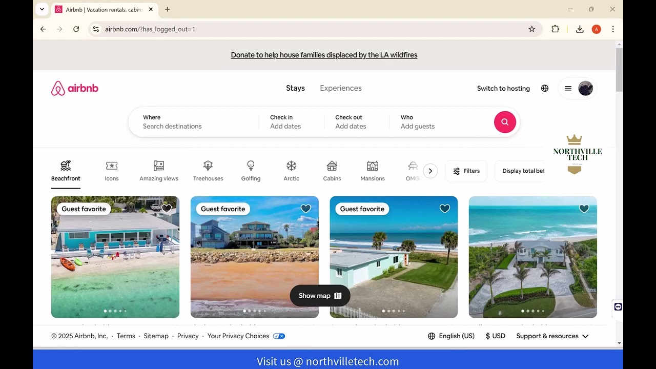Image resolution: width=656 pixels, height=369 pixels.
Task: Open the LA wildfires donation link
Action: pyautogui.click(x=324, y=55)
